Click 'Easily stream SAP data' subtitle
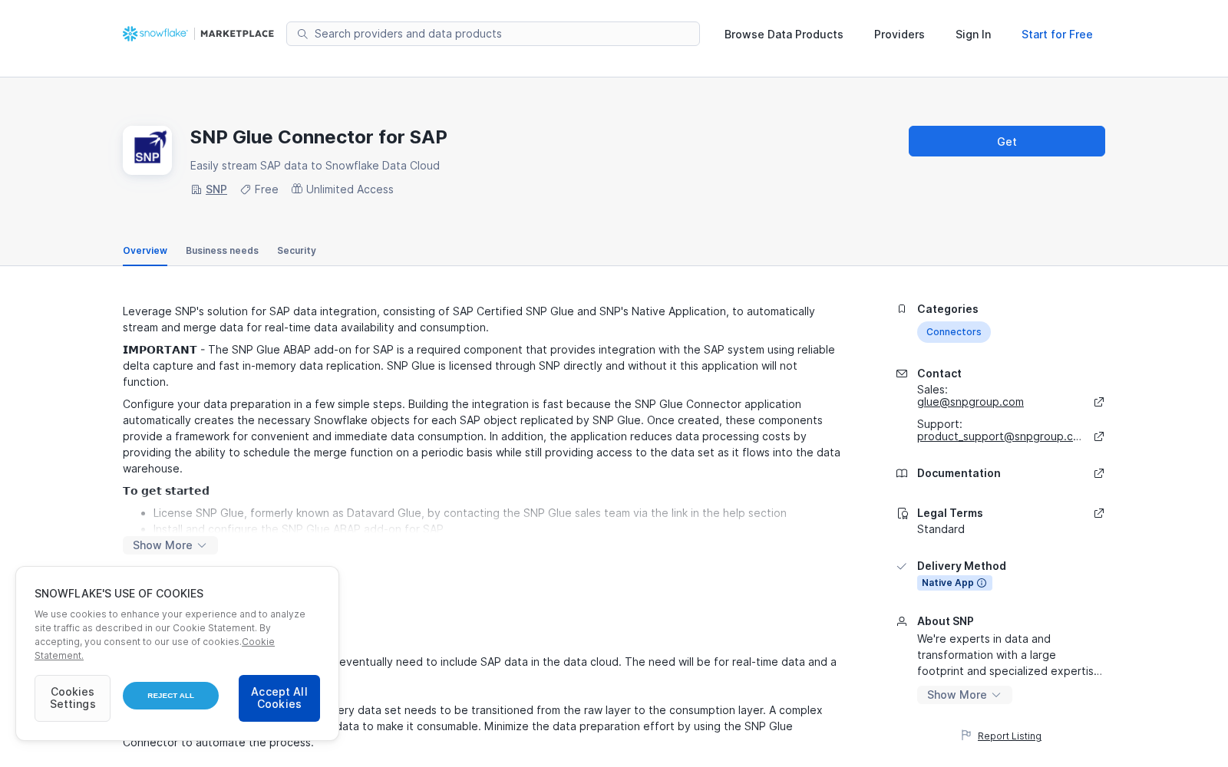1228x767 pixels. (x=315, y=166)
